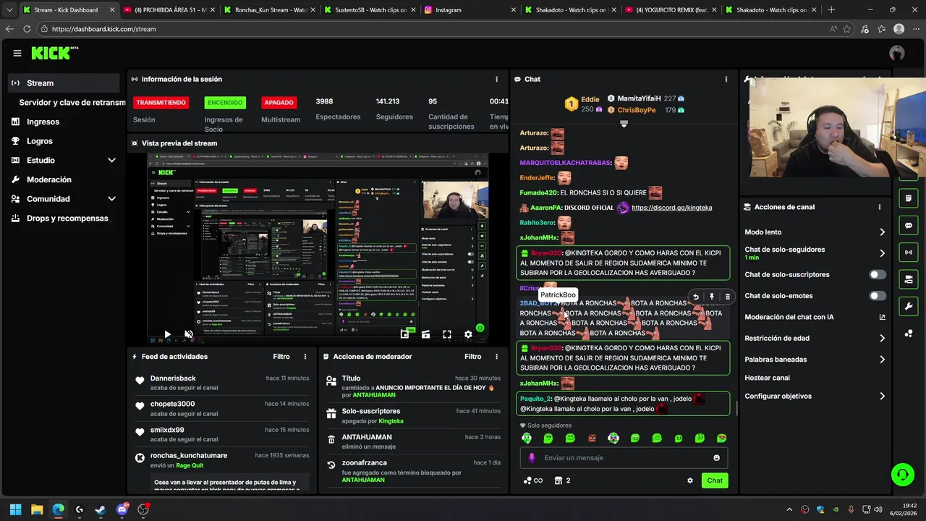The image size is (926, 521).
Task: Click Hostear canal
Action: (x=767, y=378)
